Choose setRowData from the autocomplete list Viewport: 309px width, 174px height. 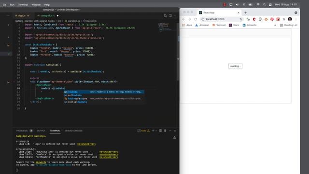[104, 95]
